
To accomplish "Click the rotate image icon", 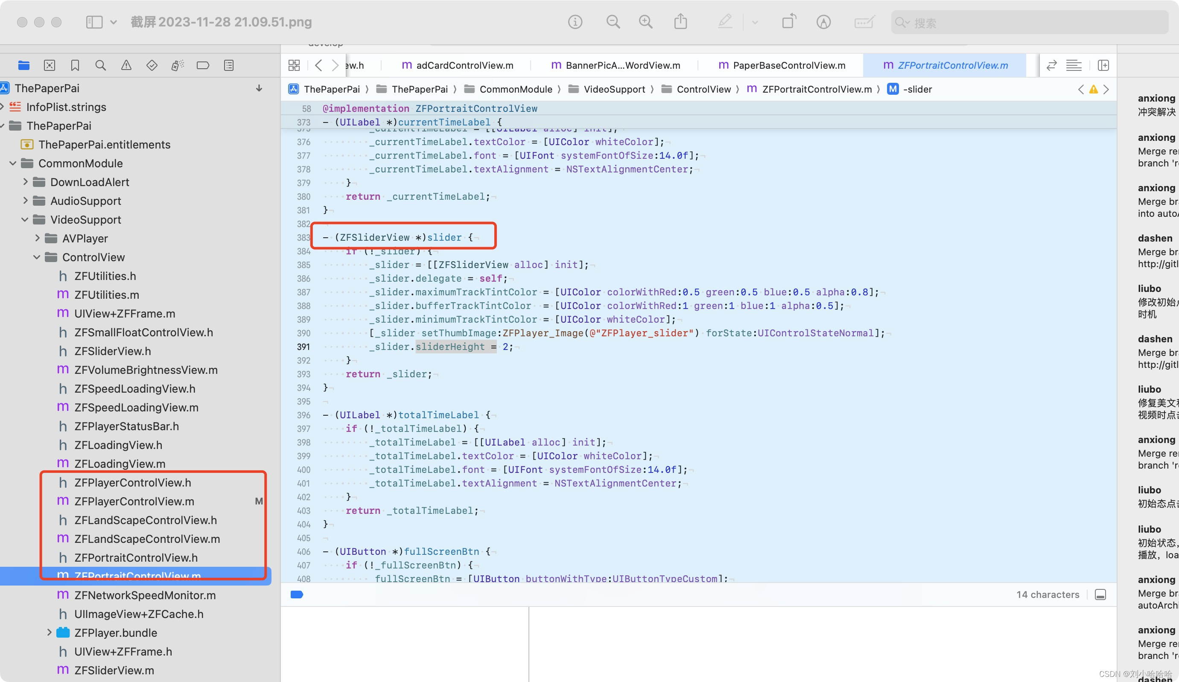I will pos(789,22).
